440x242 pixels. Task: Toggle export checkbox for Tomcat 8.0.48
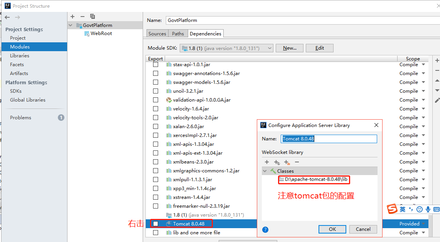click(x=155, y=224)
